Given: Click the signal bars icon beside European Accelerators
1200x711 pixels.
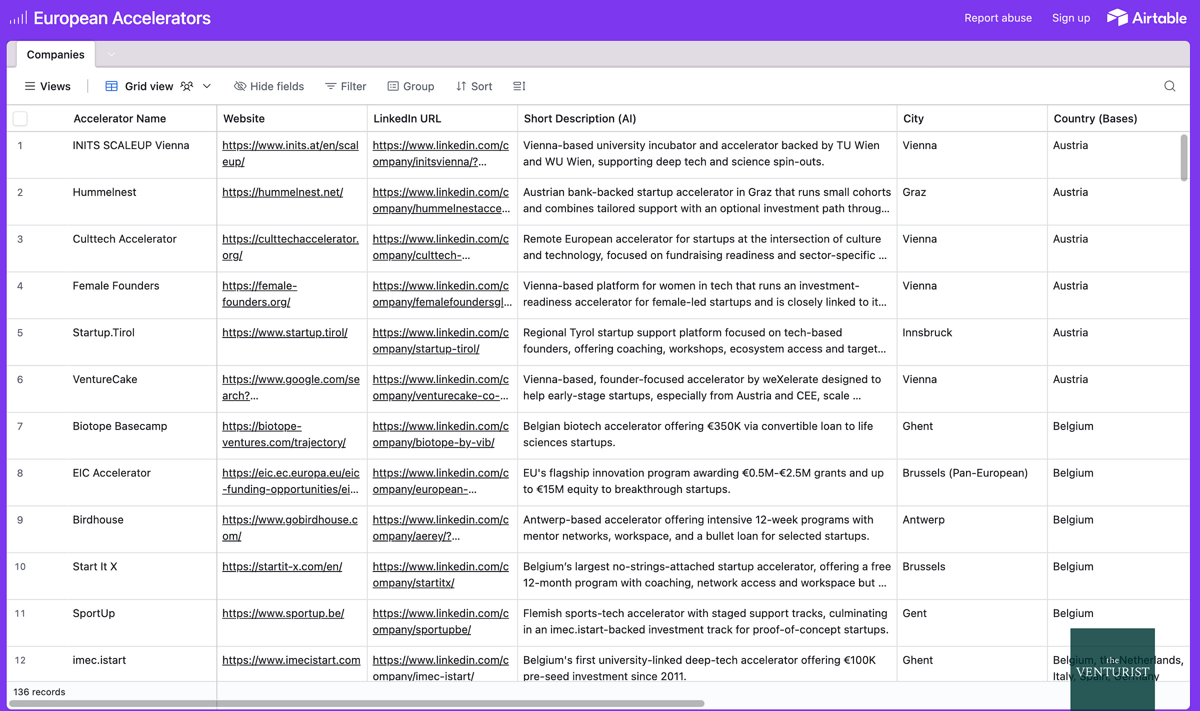Looking at the screenshot, I should pos(18,18).
